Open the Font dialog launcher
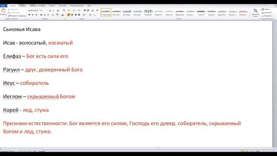The height and width of the screenshot is (156, 277). pos(65,19)
